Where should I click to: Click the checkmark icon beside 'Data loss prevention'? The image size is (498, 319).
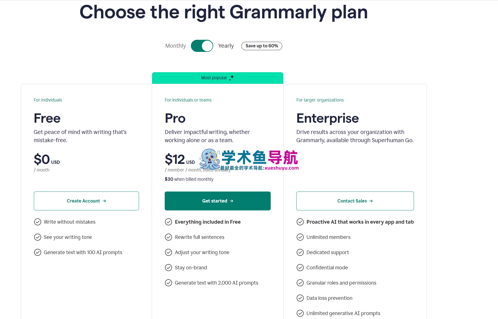click(300, 298)
